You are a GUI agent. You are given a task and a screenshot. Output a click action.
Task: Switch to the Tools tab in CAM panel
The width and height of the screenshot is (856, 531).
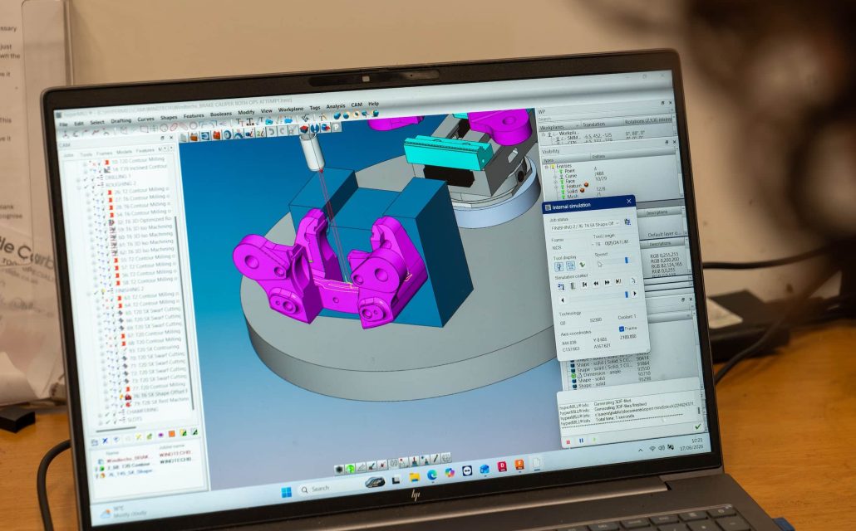pos(86,154)
